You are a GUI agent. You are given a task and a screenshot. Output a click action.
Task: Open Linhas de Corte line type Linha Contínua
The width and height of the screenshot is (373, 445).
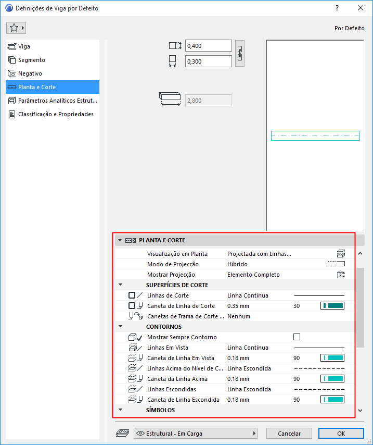[x=248, y=295]
